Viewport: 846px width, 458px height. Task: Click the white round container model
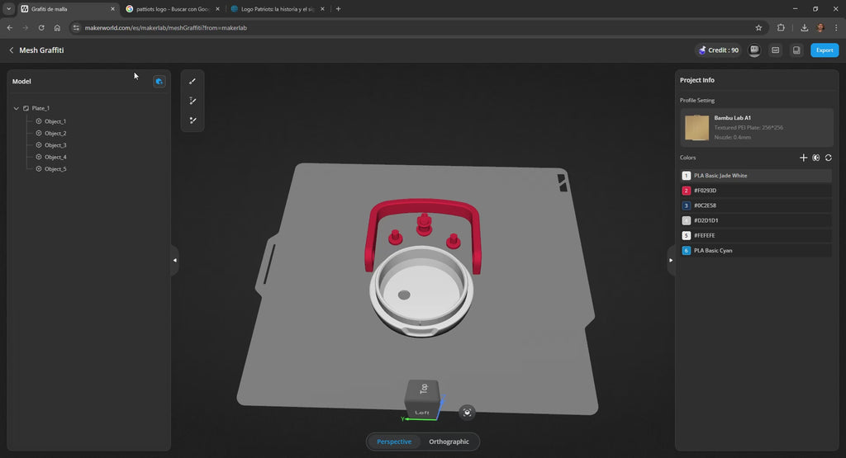tap(421, 294)
